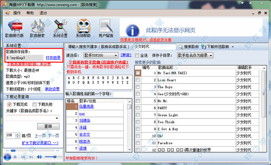This screenshot has height=165, width=271.
Task: Click the fast-forward arrows beside the seek bar
Action: [57, 151]
